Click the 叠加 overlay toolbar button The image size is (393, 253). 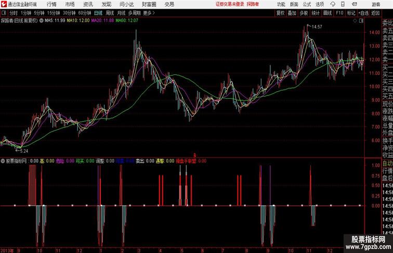tap(292, 13)
